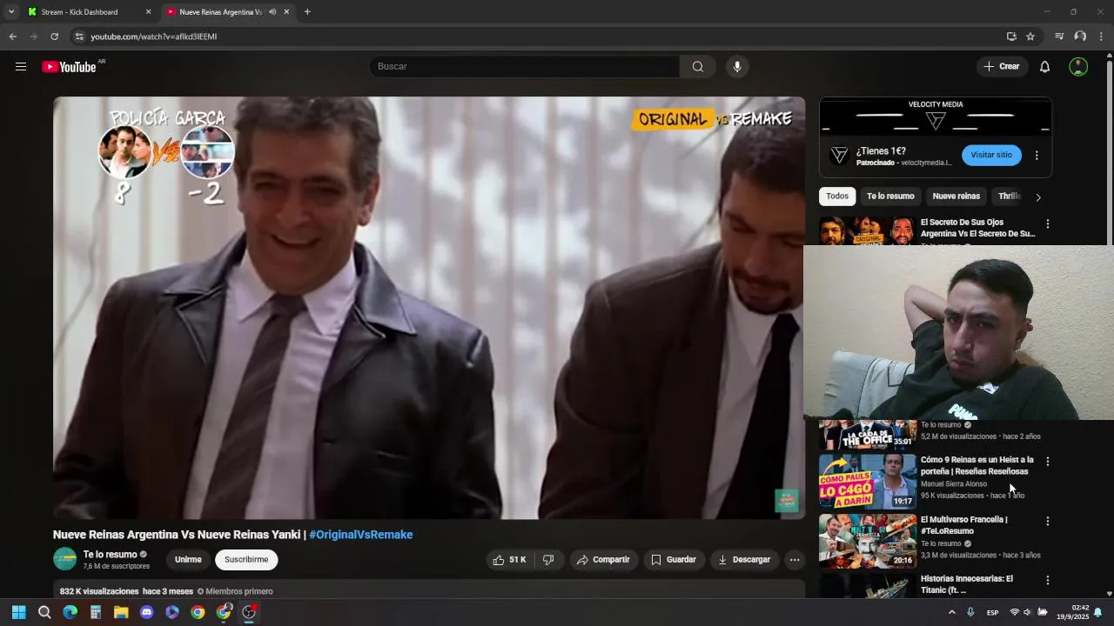Open OBS Studio from the taskbar
The width and height of the screenshot is (1114, 626).
[x=249, y=612]
